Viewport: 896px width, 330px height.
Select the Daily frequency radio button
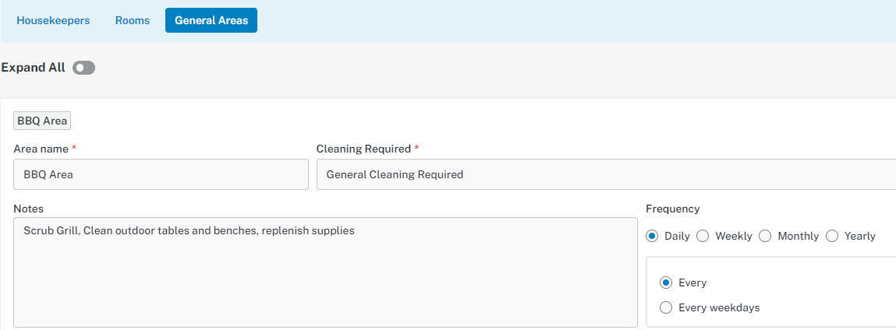click(651, 236)
